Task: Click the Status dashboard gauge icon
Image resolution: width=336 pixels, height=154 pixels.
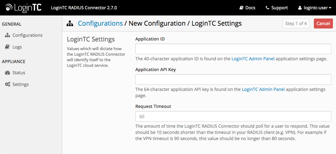Action: (x=7, y=73)
